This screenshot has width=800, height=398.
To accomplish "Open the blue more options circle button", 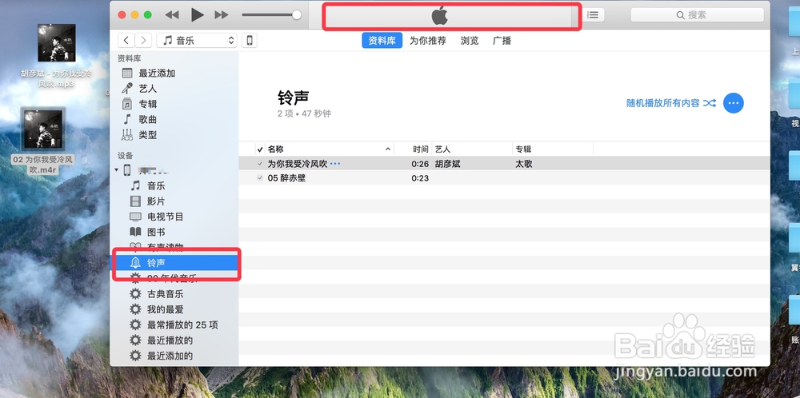I will click(x=734, y=103).
